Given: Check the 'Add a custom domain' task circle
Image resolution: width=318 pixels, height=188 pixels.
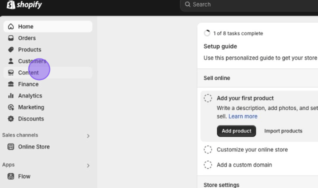Looking at the screenshot, I should [208, 165].
